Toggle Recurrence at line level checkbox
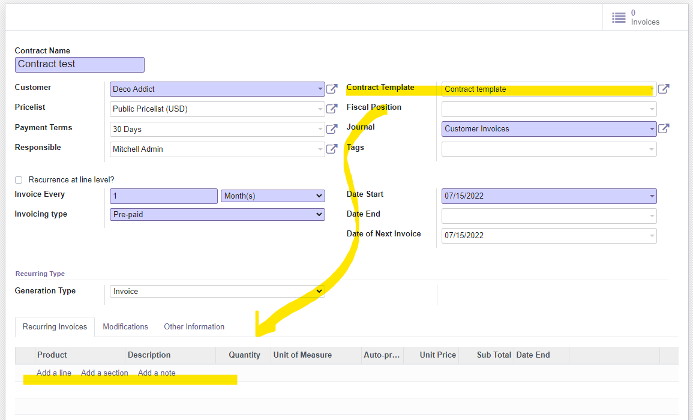Image resolution: width=693 pixels, height=420 pixels. 19,180
